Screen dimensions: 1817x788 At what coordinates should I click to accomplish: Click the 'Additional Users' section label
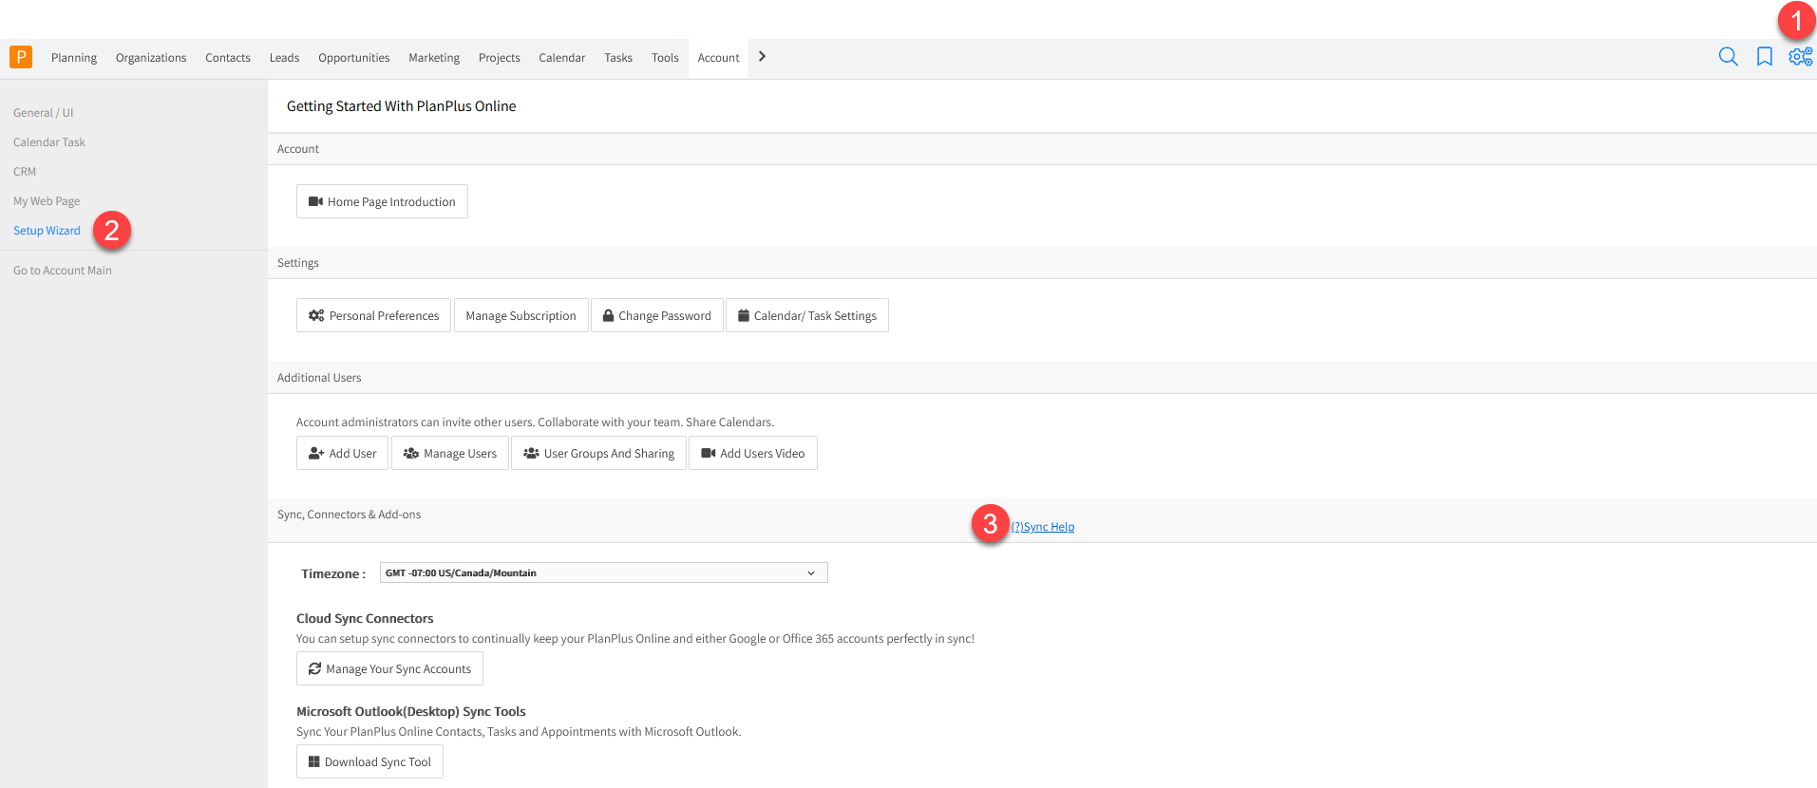(319, 378)
